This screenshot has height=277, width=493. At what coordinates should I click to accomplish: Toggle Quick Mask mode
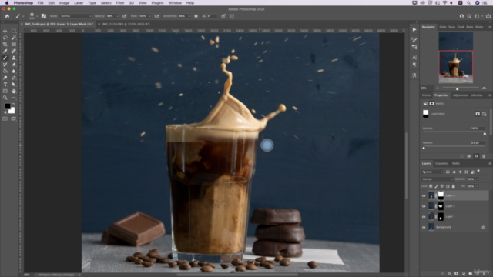pyautogui.click(x=5, y=118)
